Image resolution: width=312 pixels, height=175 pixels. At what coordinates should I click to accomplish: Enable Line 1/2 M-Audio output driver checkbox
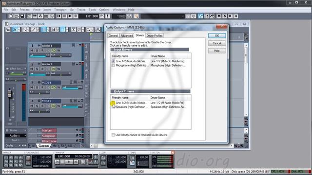click(113, 103)
